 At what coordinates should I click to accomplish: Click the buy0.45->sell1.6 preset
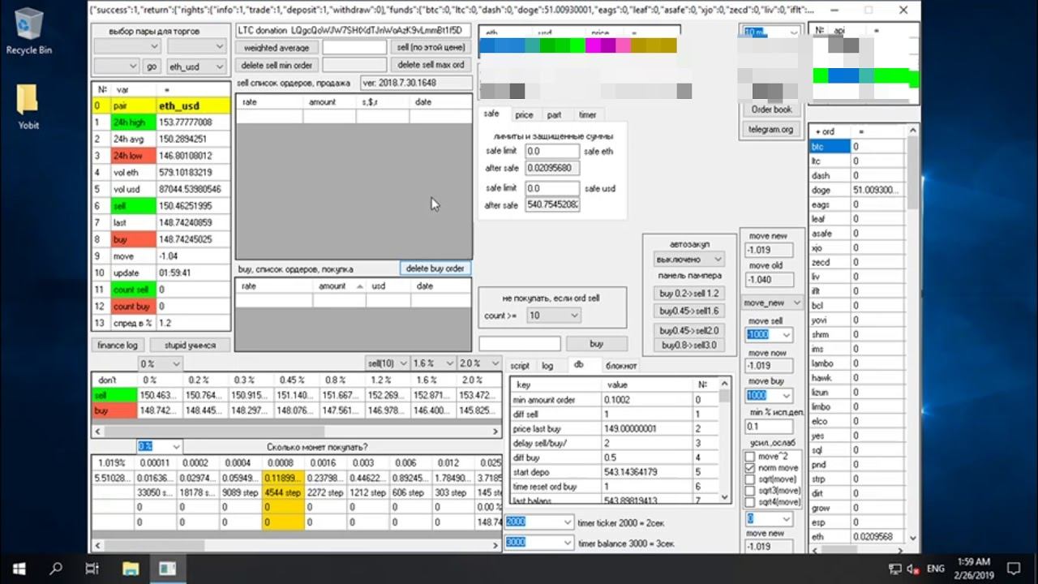(688, 311)
